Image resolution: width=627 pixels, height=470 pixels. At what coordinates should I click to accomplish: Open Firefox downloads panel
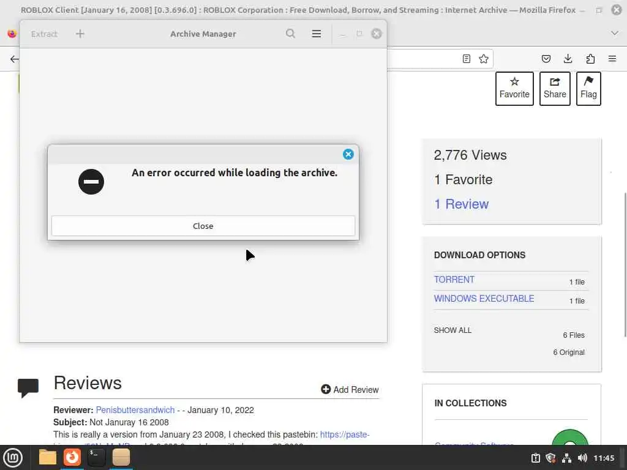tap(568, 59)
